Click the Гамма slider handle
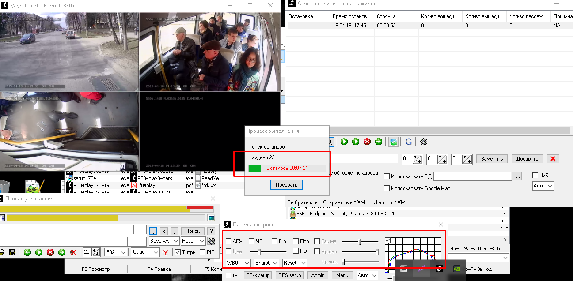The image size is (573, 281). (360, 241)
